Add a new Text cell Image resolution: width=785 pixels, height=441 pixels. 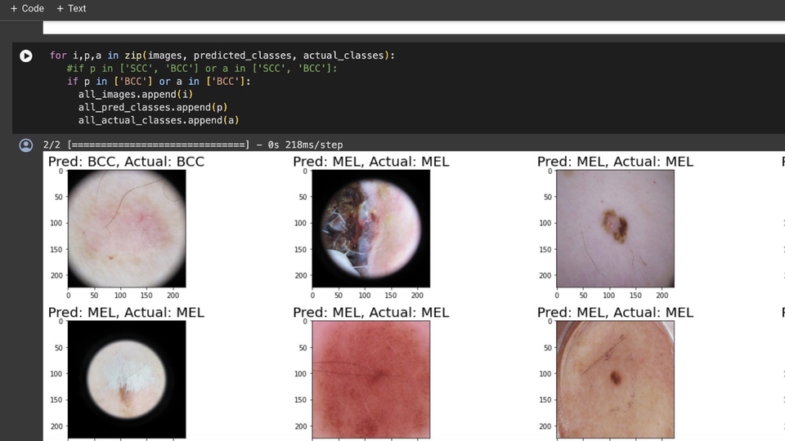point(71,8)
